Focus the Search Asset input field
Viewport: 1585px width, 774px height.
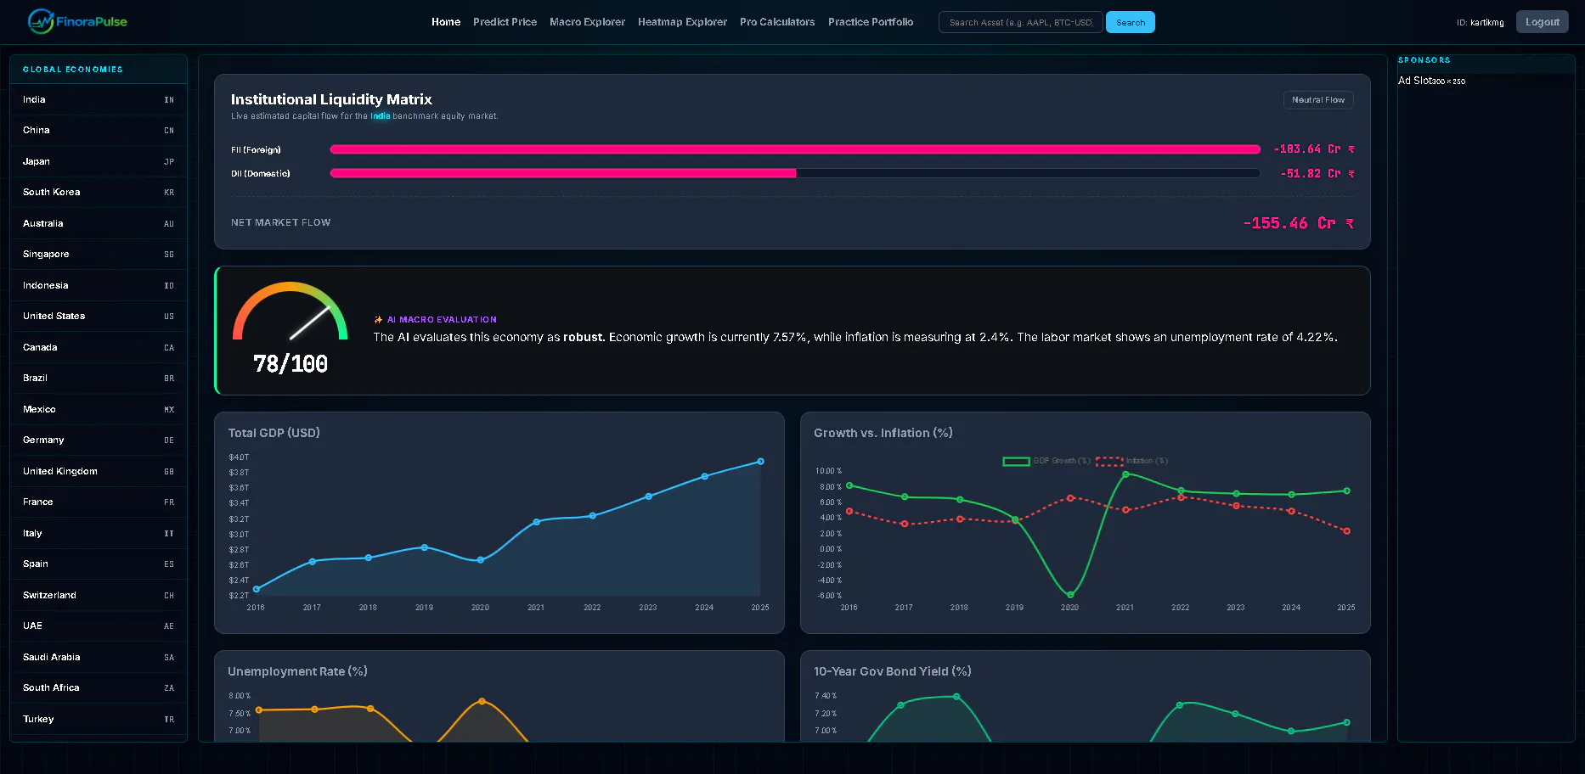point(1020,22)
